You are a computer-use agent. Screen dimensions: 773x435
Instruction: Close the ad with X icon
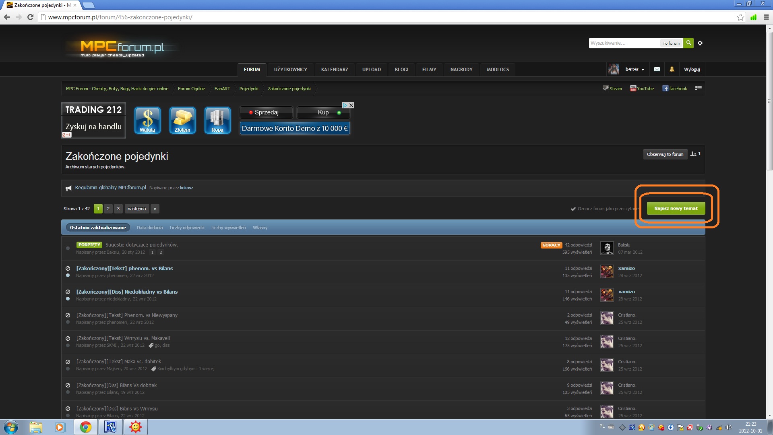351,106
